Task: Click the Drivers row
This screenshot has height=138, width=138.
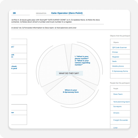Action: pos(120,114)
